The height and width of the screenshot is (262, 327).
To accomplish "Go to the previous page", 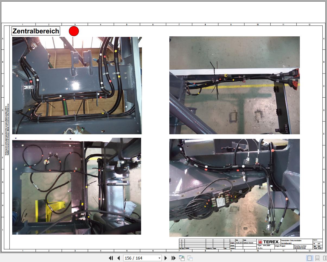I will click(118, 258).
